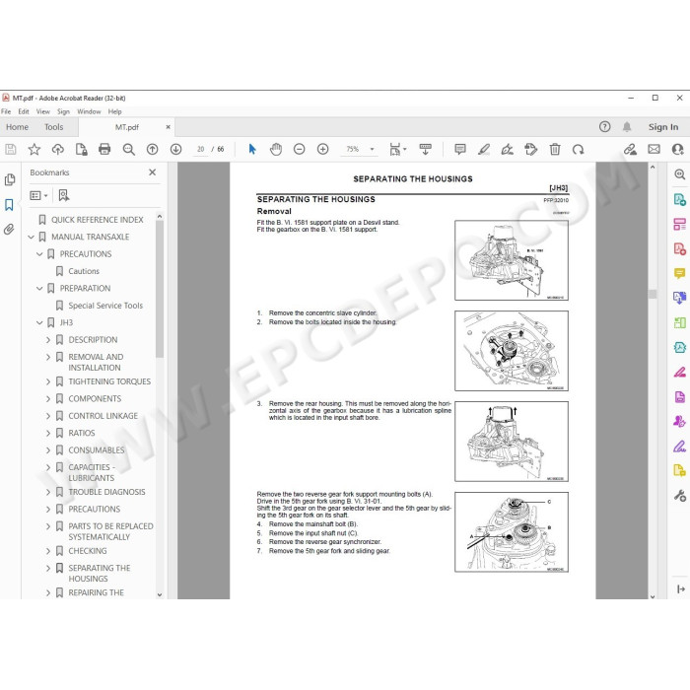Share a link to the file
The image size is (690, 690).
coord(630,149)
